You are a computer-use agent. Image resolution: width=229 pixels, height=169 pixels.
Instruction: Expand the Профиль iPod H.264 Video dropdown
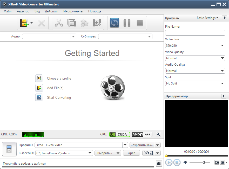coord(125,145)
